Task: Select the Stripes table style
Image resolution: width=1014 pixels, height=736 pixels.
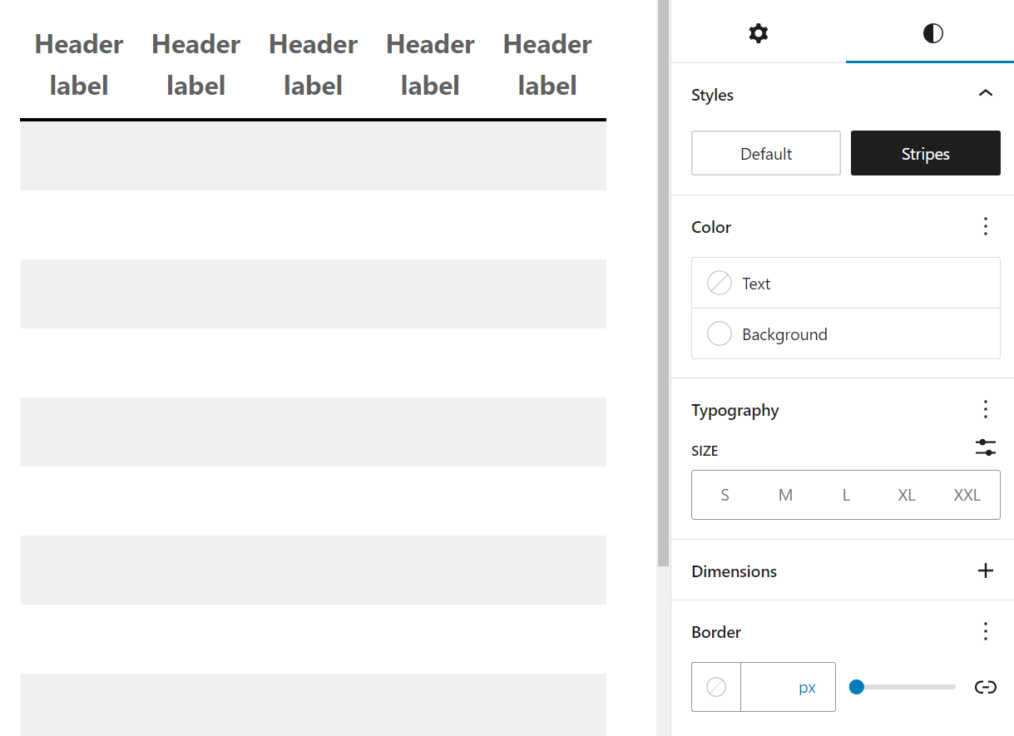Action: 925,153
